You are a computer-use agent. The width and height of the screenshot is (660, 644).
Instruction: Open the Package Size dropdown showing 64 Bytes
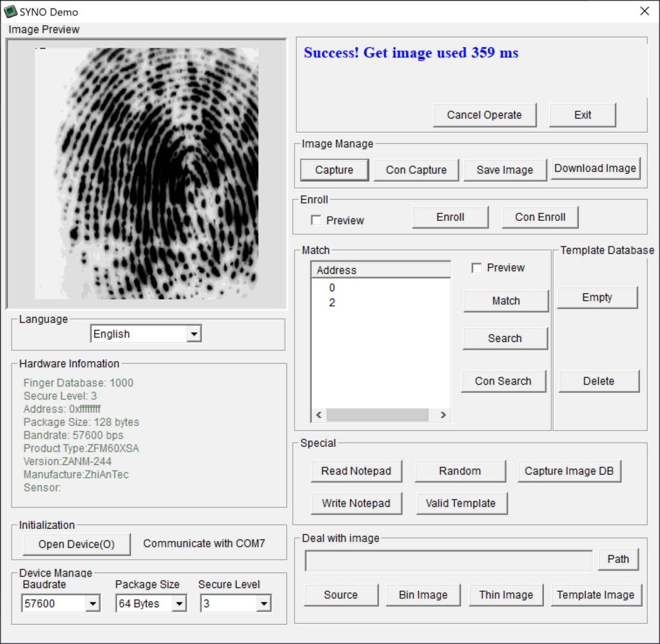point(181,603)
